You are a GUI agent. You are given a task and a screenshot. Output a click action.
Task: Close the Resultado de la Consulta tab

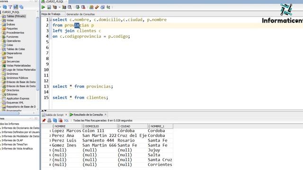point(105,115)
